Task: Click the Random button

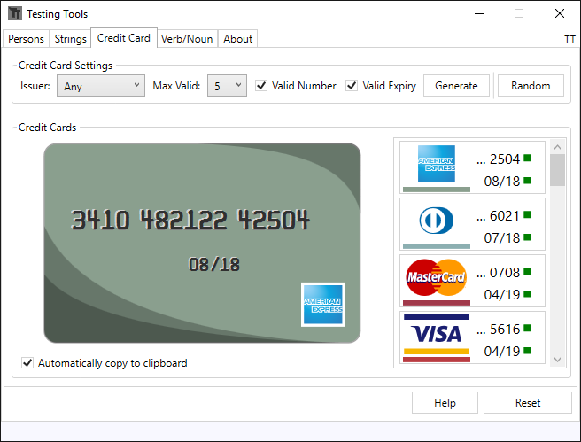Action: 531,86
